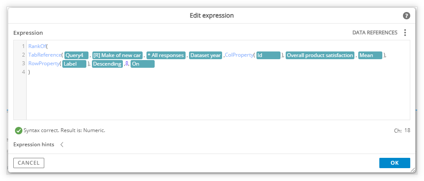Screen dimensions: 424x181
Task: Click the Overall product satisfaction token
Action: (x=320, y=55)
